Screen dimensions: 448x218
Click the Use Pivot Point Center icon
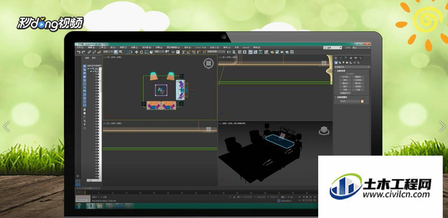tap(167, 52)
